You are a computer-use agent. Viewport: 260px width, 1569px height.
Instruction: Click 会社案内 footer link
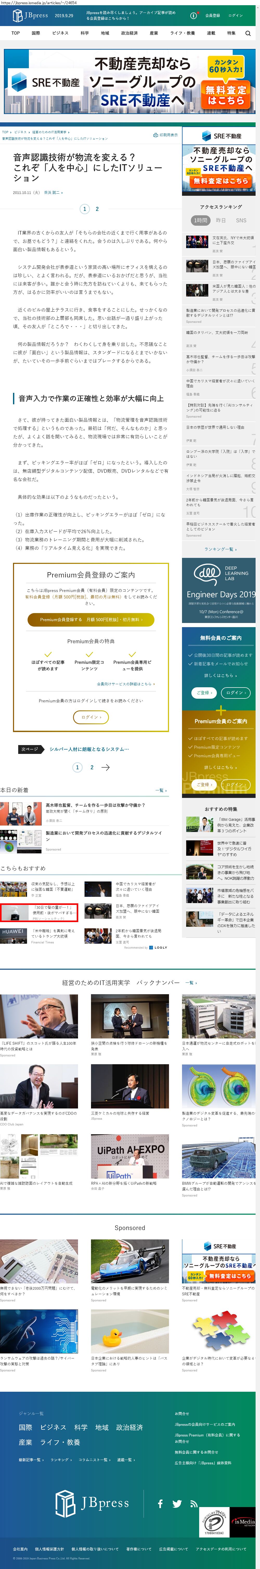20,1549
